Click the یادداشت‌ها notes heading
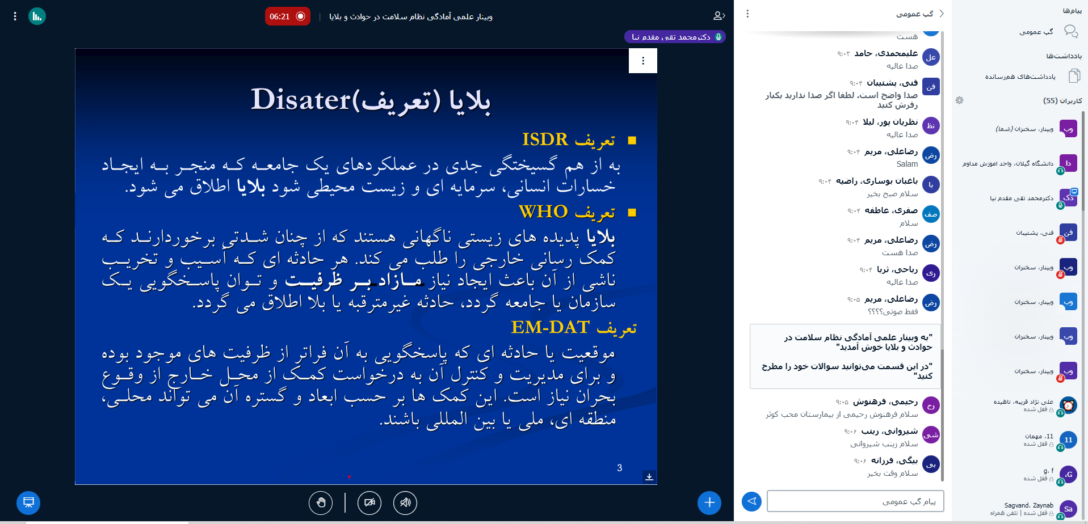 point(1064,56)
